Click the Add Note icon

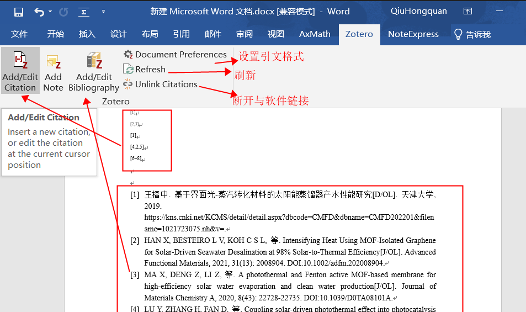54,73
